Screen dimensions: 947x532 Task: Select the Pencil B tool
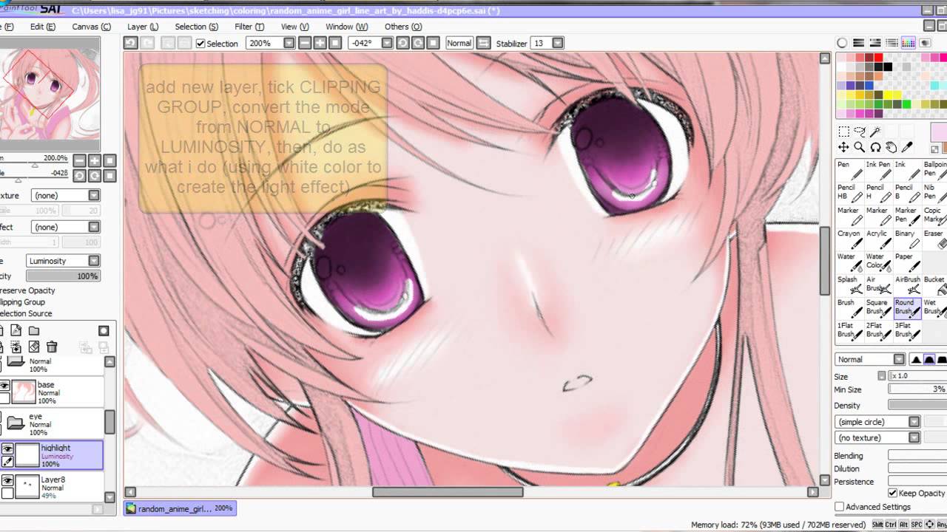tap(906, 192)
